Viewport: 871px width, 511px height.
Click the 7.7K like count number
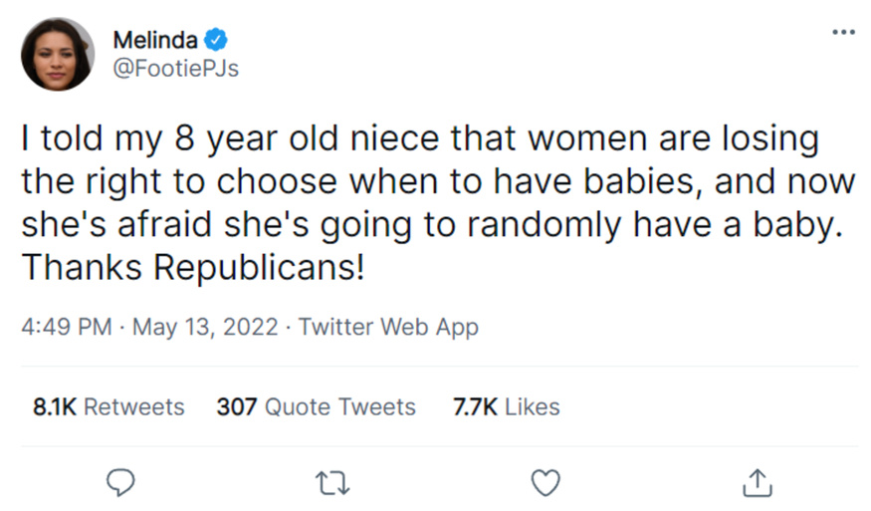pos(475,406)
